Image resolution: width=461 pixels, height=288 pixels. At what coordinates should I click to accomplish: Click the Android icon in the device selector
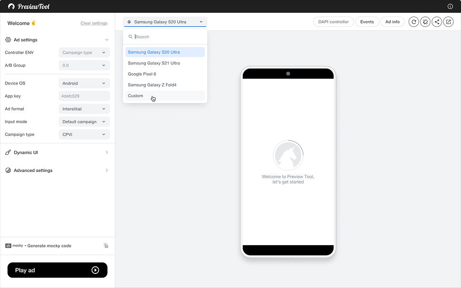coord(129,22)
